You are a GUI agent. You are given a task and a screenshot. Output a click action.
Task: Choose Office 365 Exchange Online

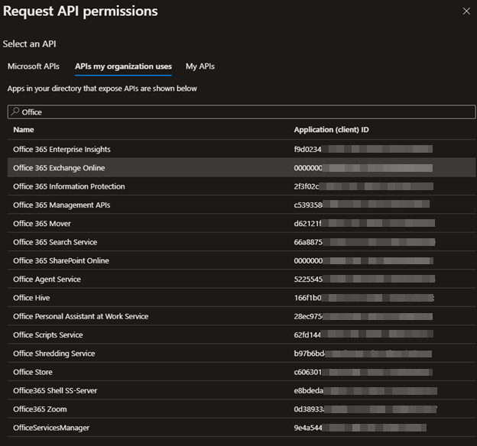pos(59,168)
